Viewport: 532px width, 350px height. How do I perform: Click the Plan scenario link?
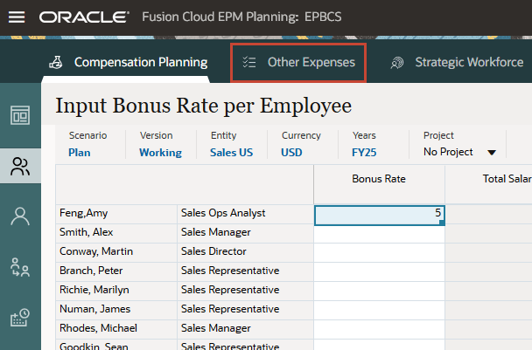(79, 152)
